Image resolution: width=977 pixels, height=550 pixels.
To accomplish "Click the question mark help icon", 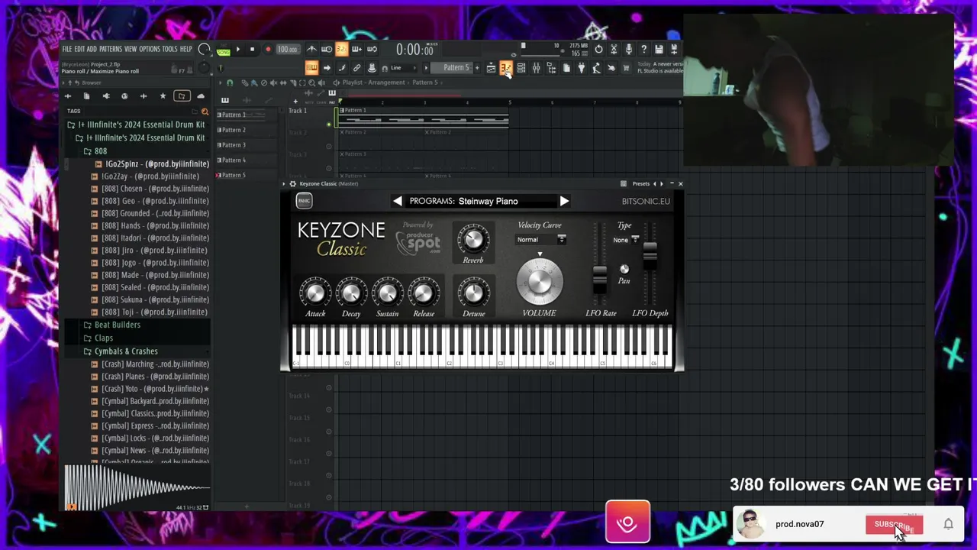I will click(643, 49).
